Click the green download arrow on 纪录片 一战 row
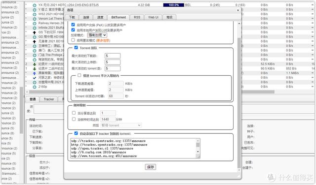This screenshot has height=185, width=316. pos(35,64)
